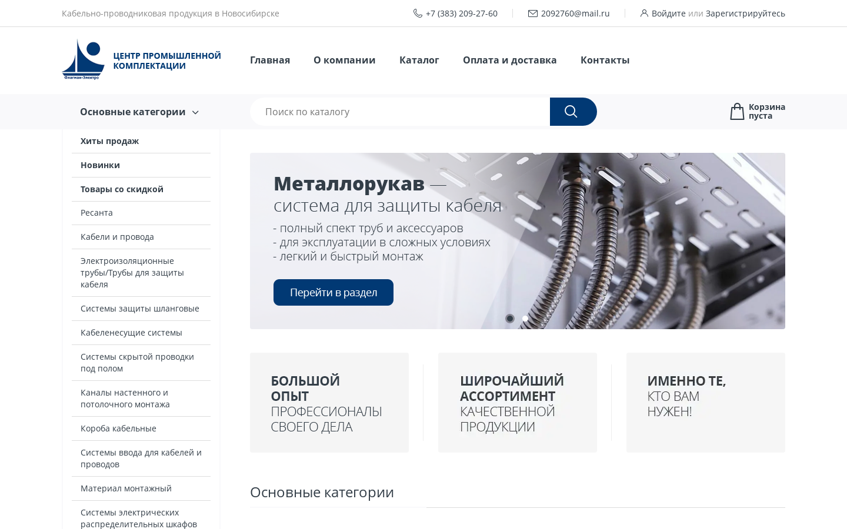Open Системы защиты шланговые category

click(141, 309)
